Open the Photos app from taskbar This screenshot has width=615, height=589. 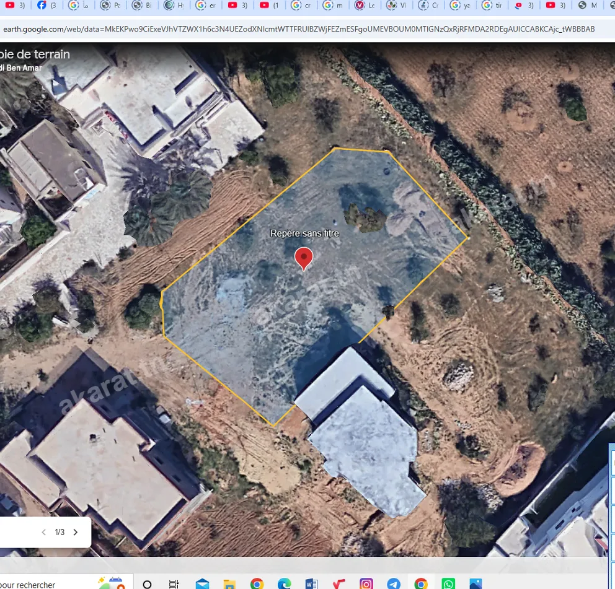476,584
